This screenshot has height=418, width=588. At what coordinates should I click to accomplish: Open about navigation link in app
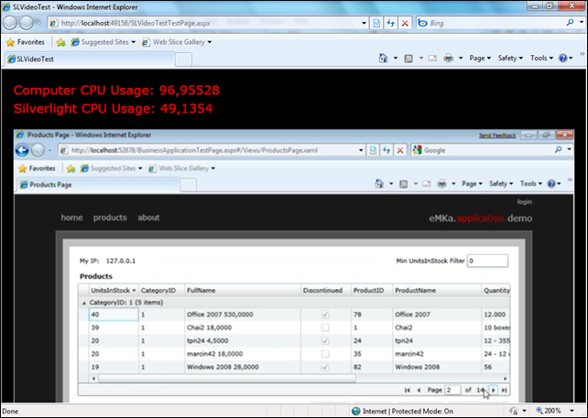(148, 218)
